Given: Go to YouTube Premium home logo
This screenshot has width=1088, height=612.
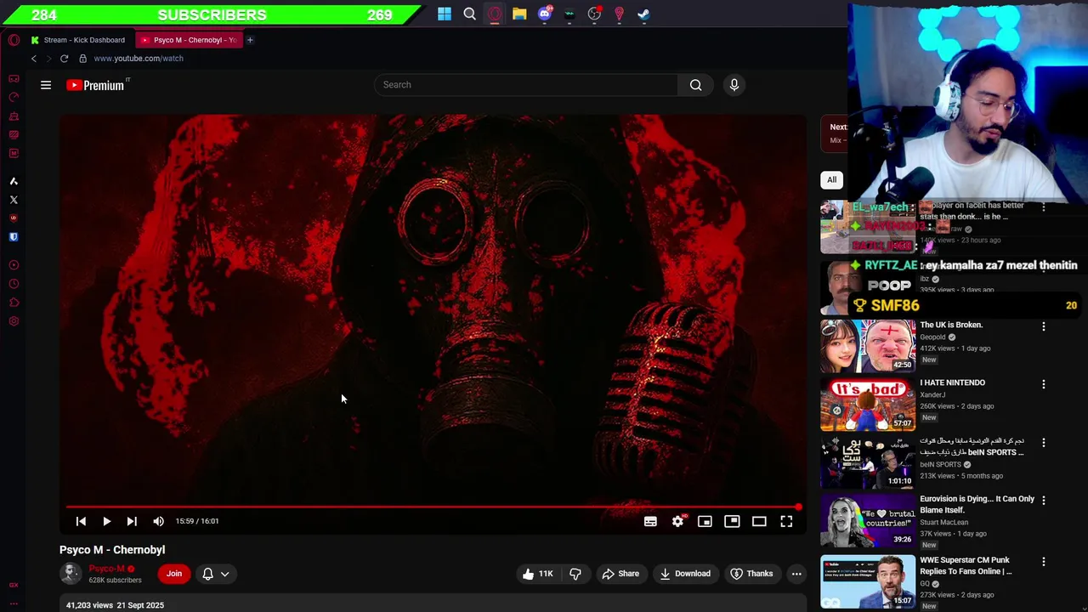Looking at the screenshot, I should point(96,85).
